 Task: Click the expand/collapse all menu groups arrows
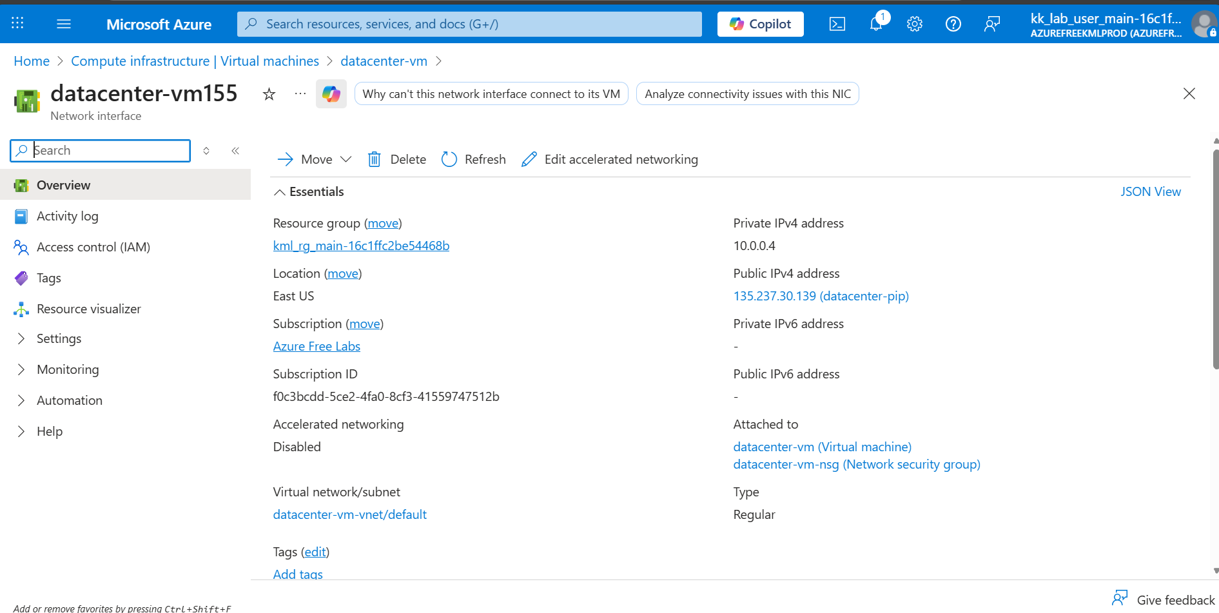[x=206, y=150]
